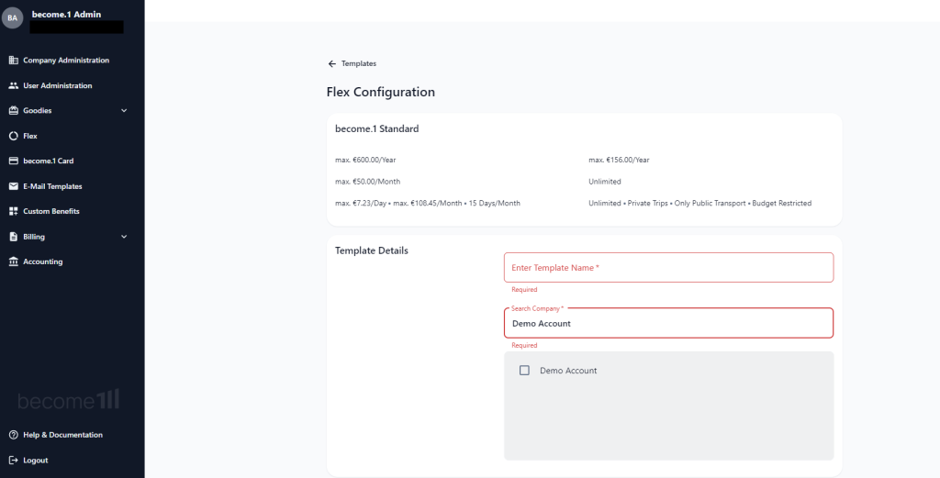Image resolution: width=940 pixels, height=478 pixels.
Task: Click the Accounting bank icon
Action: point(13,261)
